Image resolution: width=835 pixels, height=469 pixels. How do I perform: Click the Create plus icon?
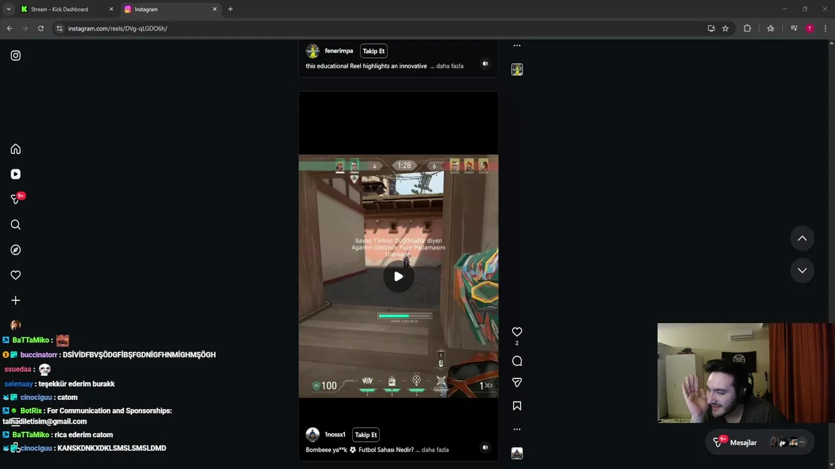16,300
